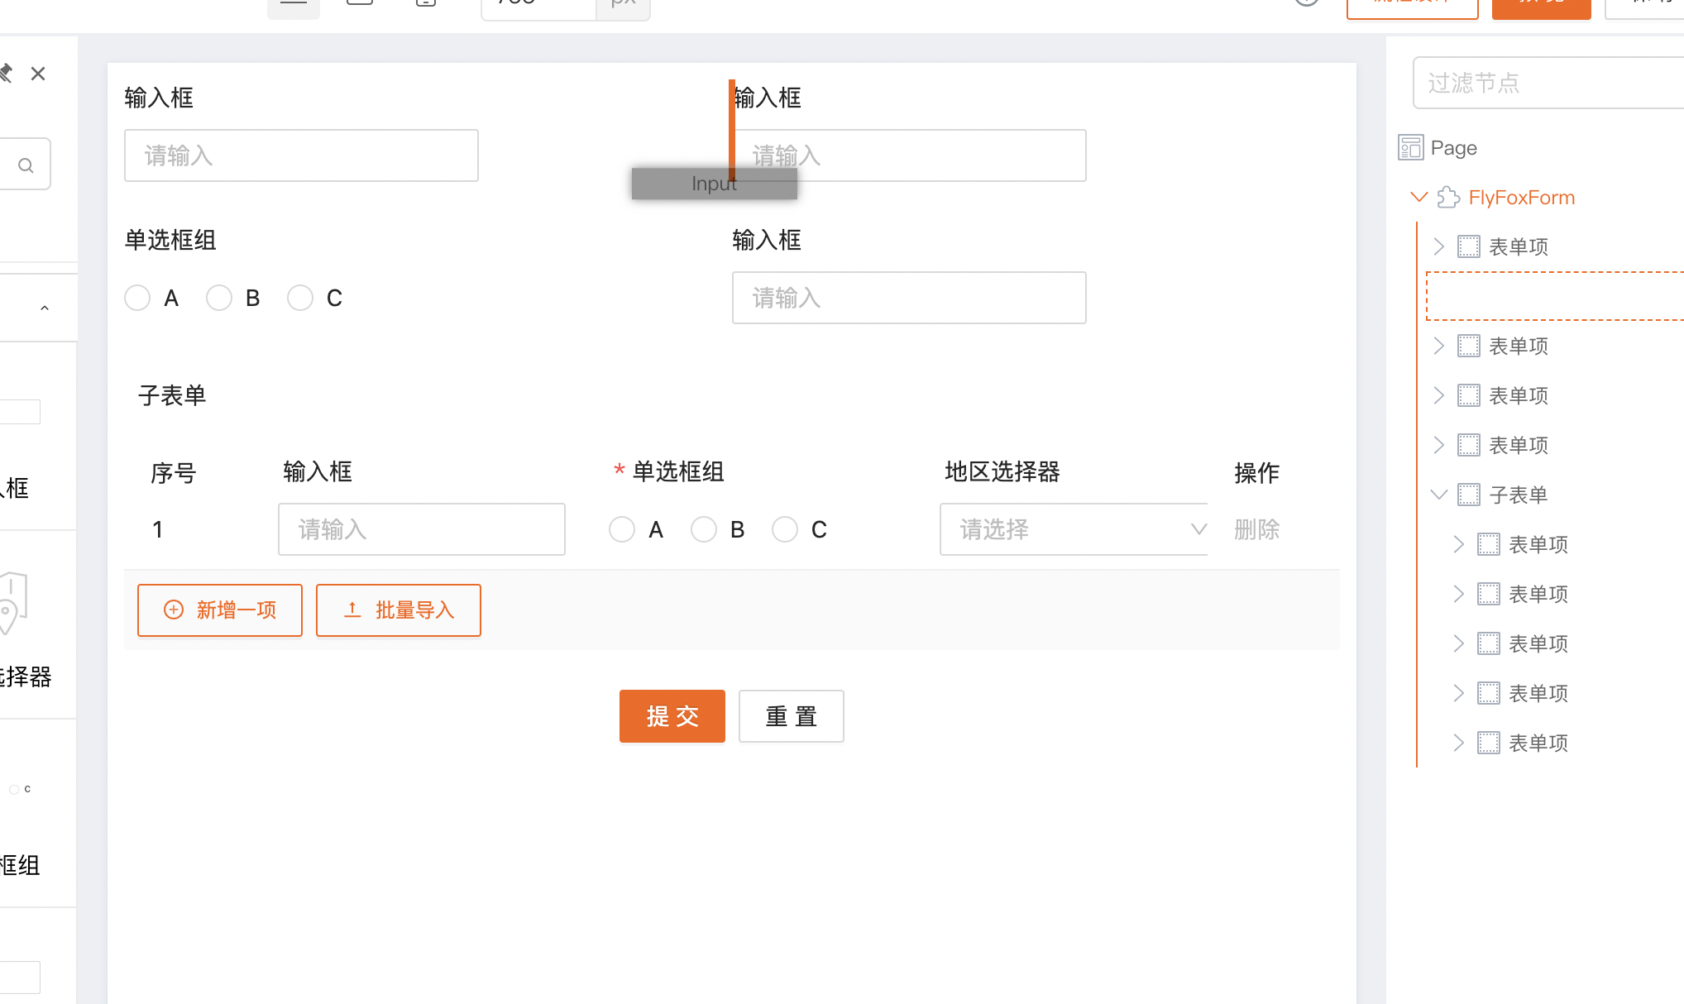Image resolution: width=1684 pixels, height=1004 pixels.
Task: Select radio option C under 单选框组
Action: tap(300, 298)
